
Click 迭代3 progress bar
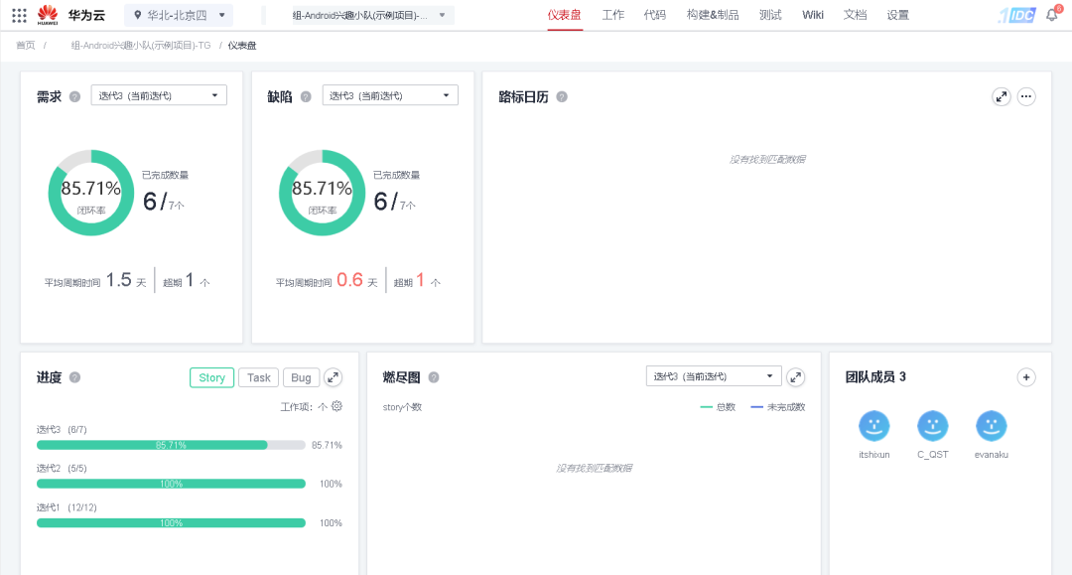point(171,445)
